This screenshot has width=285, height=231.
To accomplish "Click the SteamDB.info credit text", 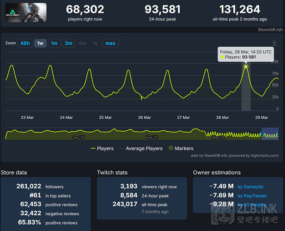I will (270, 30).
